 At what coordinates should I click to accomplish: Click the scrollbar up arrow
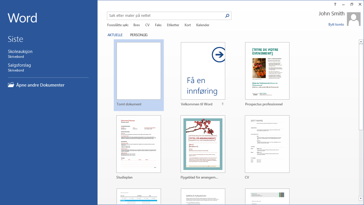[361, 42]
